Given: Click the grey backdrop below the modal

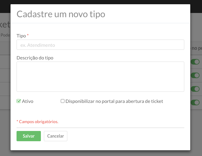Looking at the screenshot, I should 101,153.
